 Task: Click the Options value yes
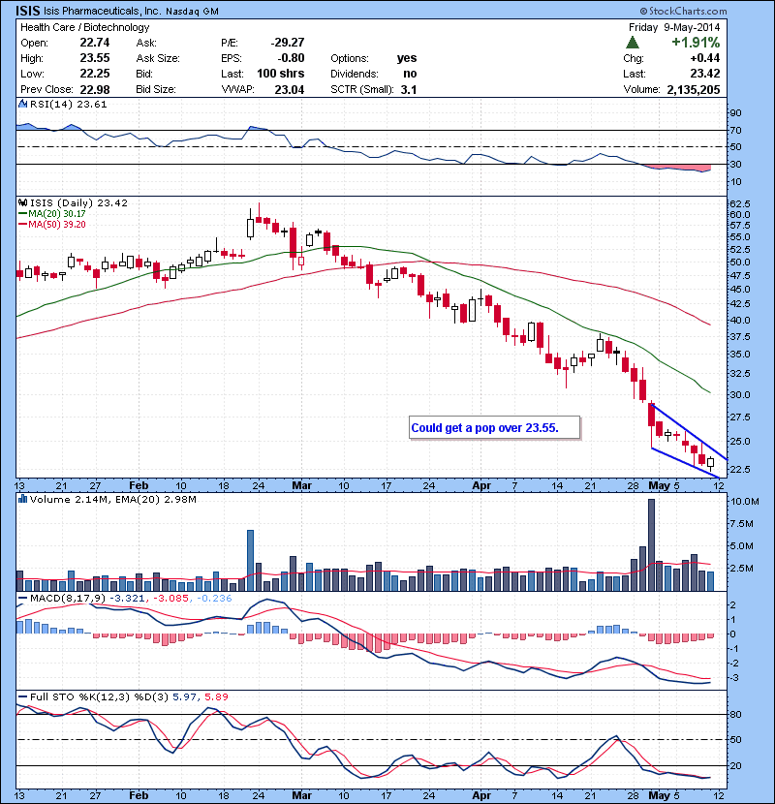407,58
